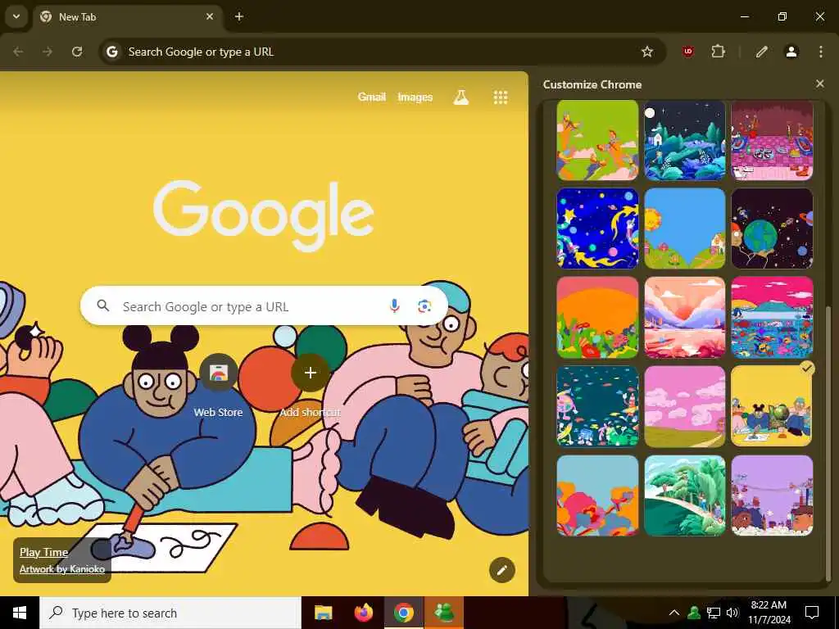Add a new shortcut tile
Image resolution: width=839 pixels, height=629 pixels.
tap(311, 387)
